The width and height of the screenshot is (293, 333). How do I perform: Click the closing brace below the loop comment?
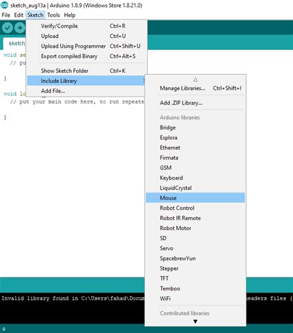pos(5,117)
